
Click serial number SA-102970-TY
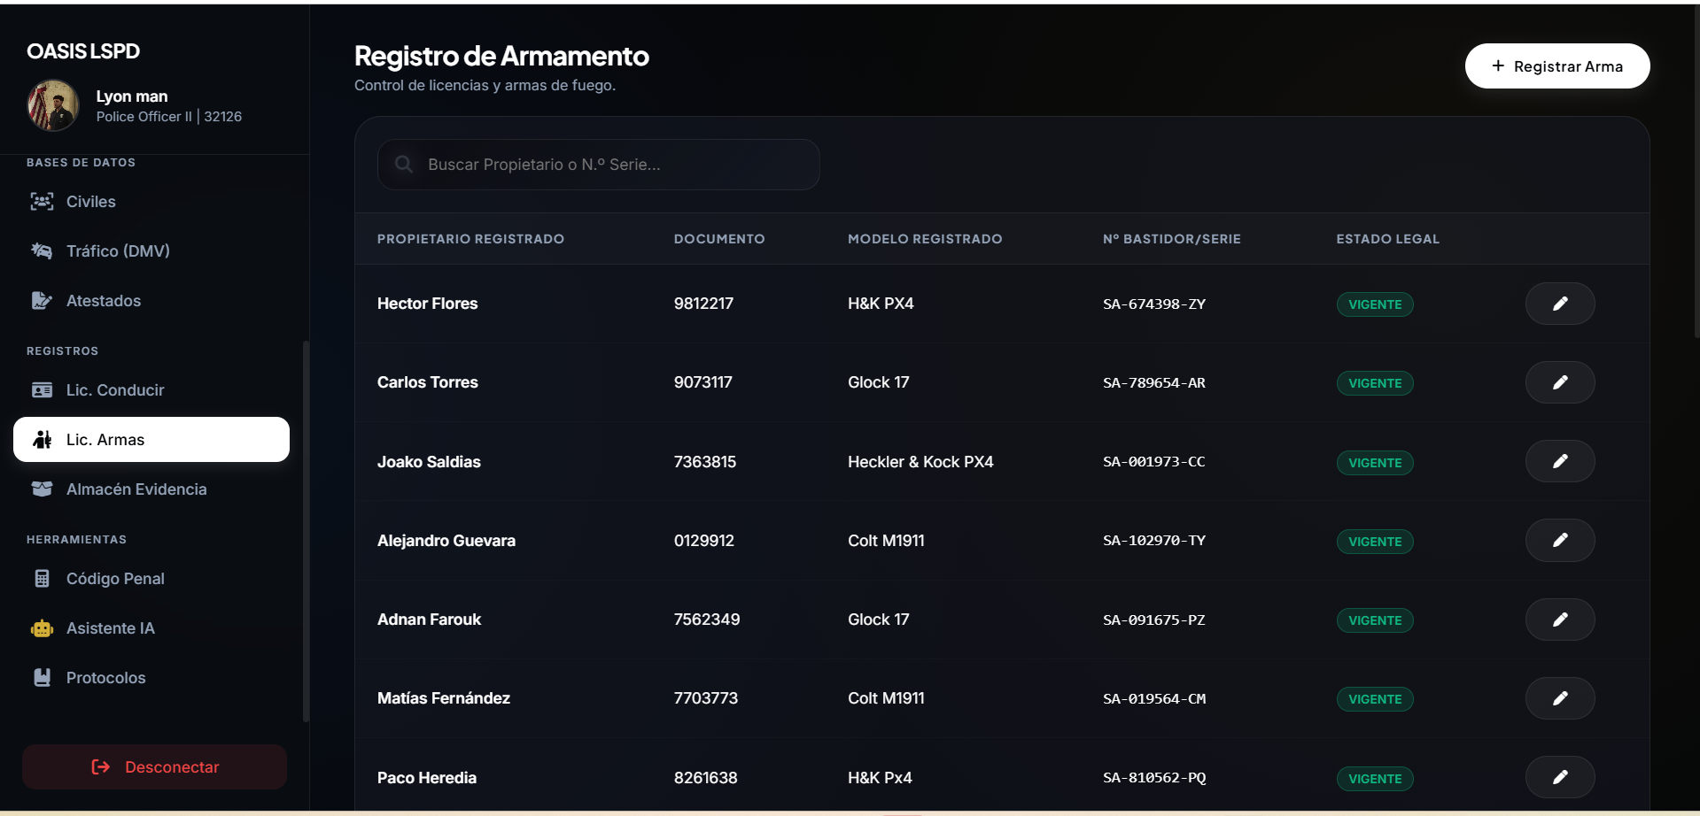tap(1154, 540)
